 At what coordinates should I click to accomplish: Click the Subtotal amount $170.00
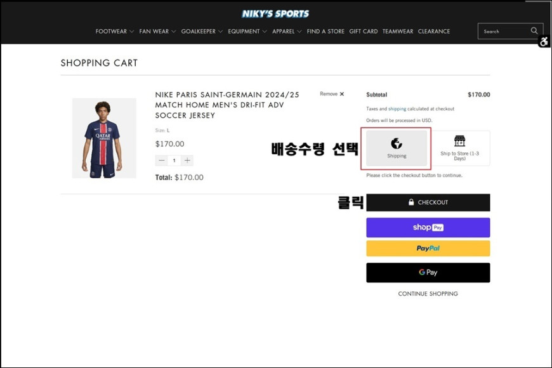(x=479, y=95)
